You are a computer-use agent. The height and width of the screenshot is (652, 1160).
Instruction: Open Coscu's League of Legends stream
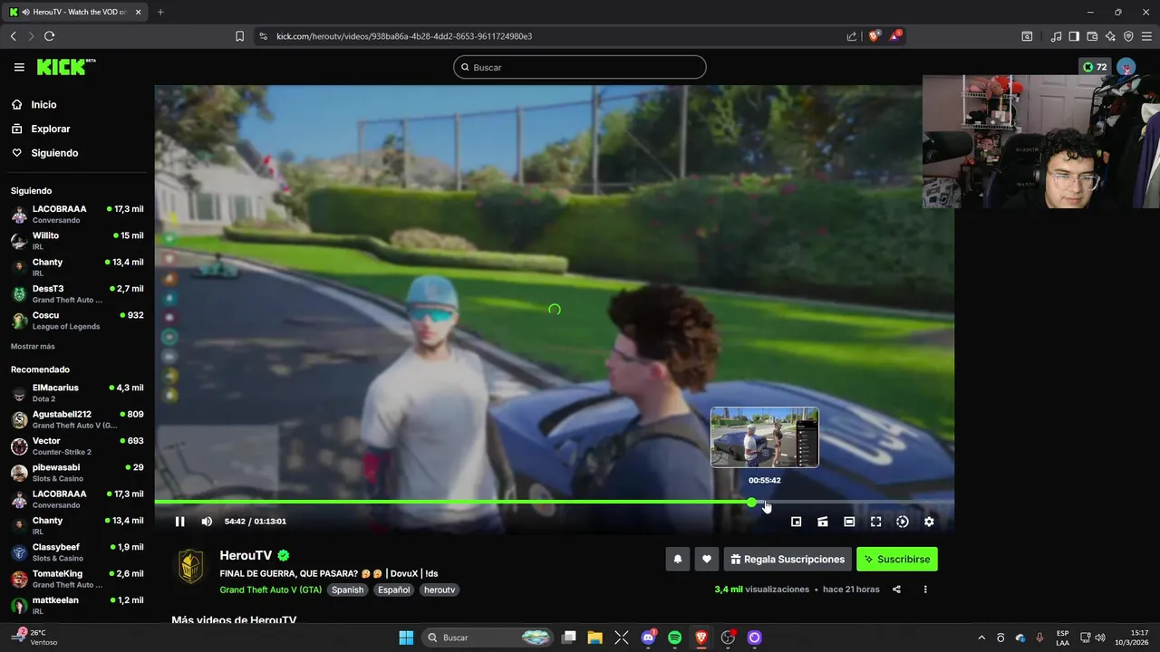point(77,321)
